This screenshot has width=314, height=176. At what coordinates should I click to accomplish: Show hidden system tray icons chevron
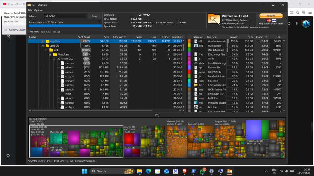266,171
